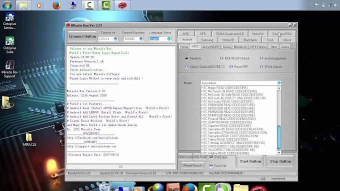Open the Miracle Box Support desktop icon
Viewport: 340px width, 191px height.
[9, 69]
